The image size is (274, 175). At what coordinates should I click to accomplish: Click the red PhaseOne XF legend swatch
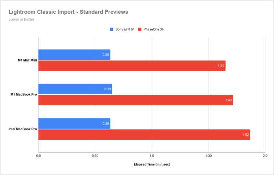(140, 29)
